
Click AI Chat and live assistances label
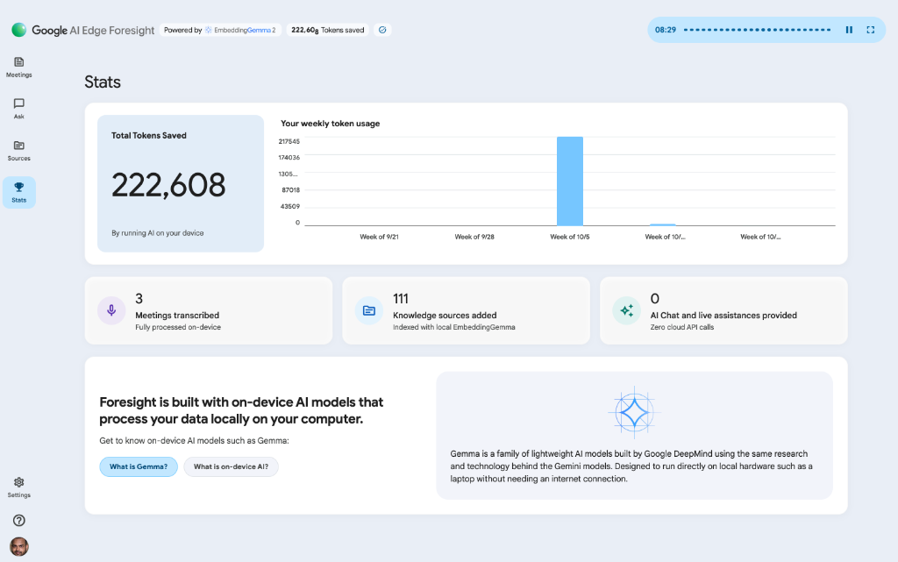click(723, 315)
